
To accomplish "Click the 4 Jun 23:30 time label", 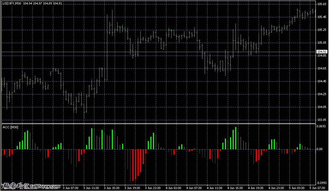I will click(x=276, y=188).
